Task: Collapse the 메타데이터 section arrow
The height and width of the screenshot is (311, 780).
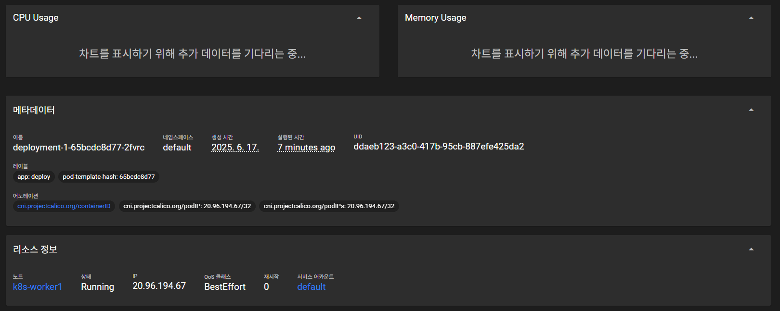Action: pyautogui.click(x=751, y=110)
